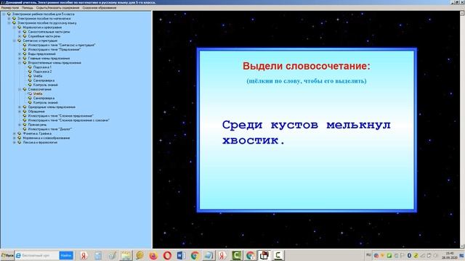Select the word "кустов" in the sentence

click(294, 125)
